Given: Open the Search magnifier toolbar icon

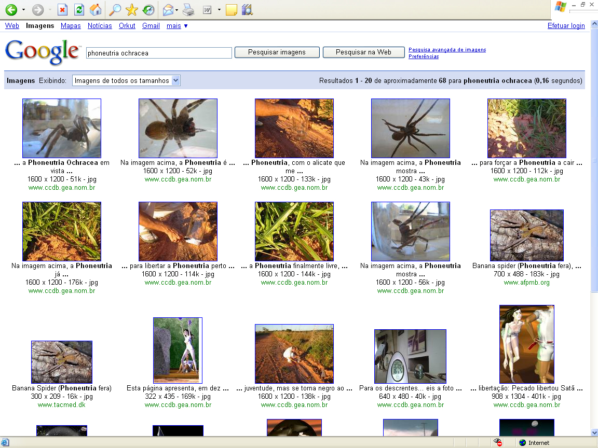Looking at the screenshot, I should pos(115,10).
